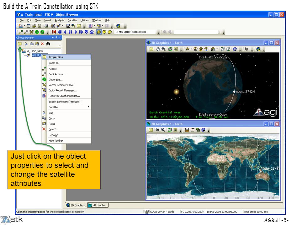Image resolution: width=301 pixels, height=225 pixels.
Task: Click the red Delete icon in Object Browser
Action: tap(42, 44)
